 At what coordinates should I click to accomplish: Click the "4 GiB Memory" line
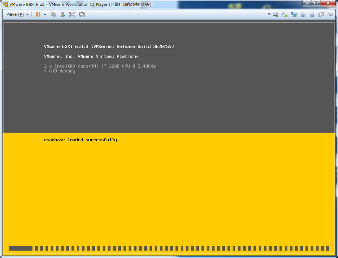pos(60,71)
